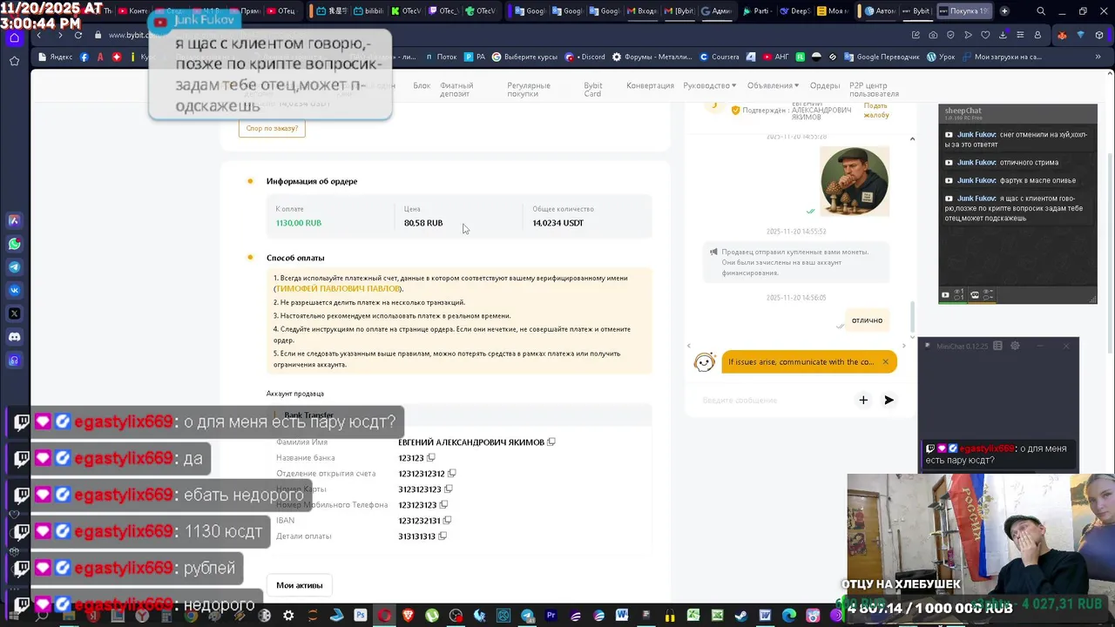Copy IBAN value 1231232131
The height and width of the screenshot is (627, 1115).
(x=447, y=521)
